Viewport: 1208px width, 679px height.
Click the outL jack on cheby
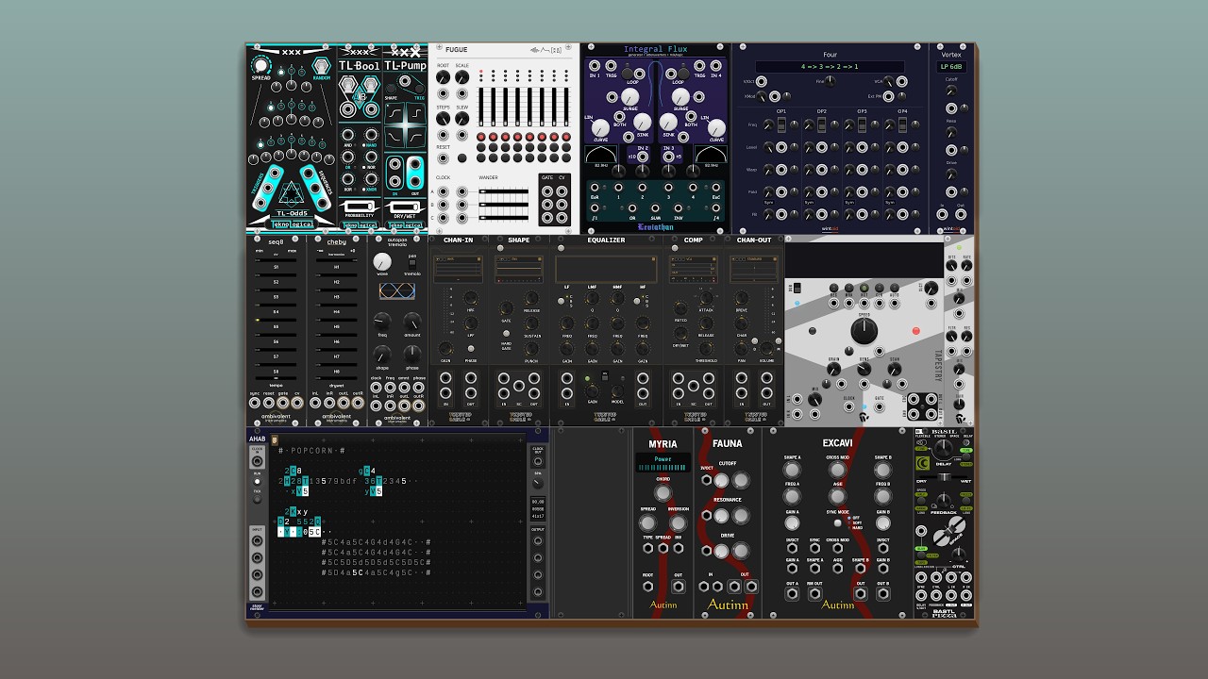pyautogui.click(x=344, y=405)
